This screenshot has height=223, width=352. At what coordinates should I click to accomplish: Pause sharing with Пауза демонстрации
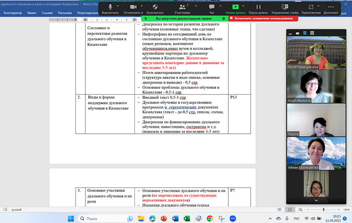coord(258,8)
